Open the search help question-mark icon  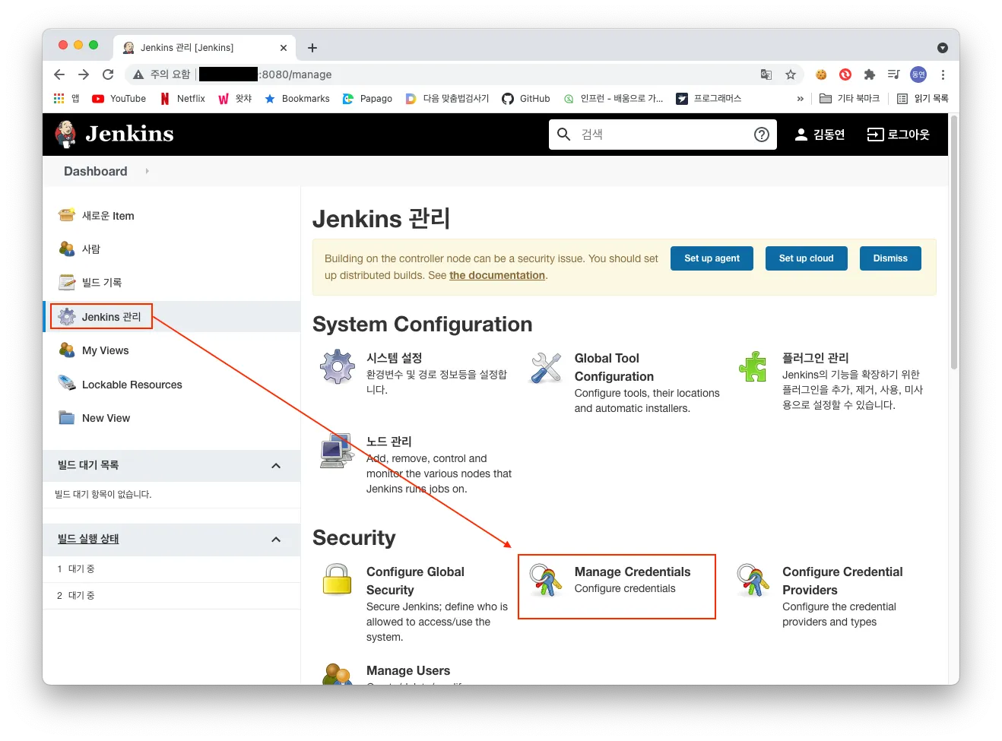point(761,135)
